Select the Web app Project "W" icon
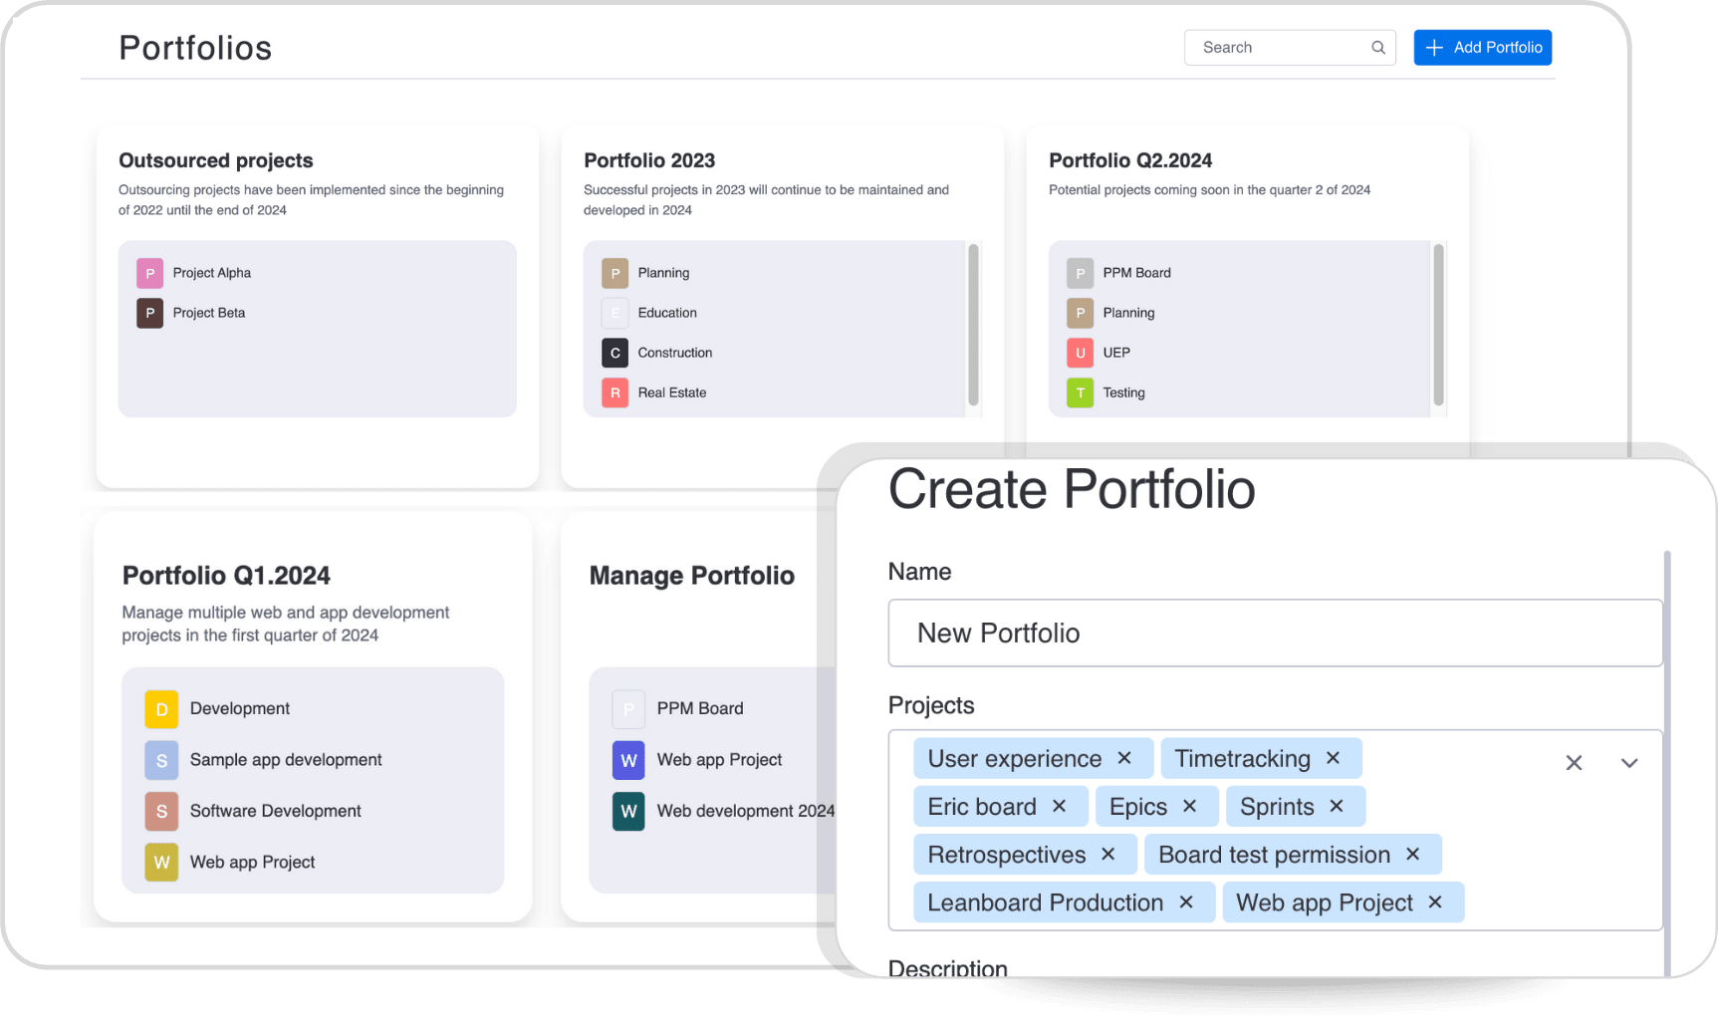This screenshot has width=1718, height=1021. tap(161, 861)
